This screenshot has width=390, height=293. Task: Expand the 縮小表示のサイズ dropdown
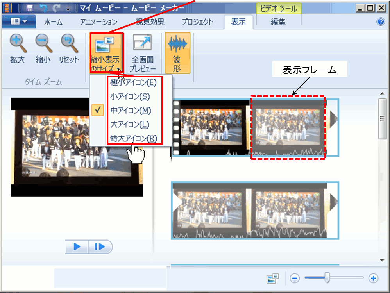[x=106, y=53]
